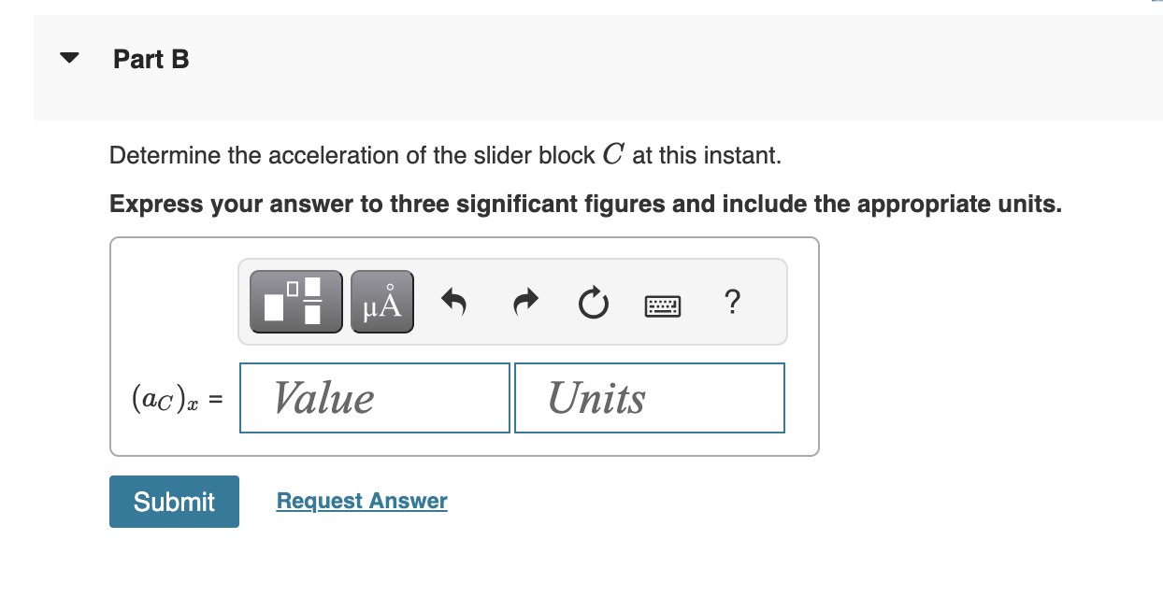Screen dimensions: 1163x596
Task: Expand Part B using the disclosure triangle
Action: [70, 58]
